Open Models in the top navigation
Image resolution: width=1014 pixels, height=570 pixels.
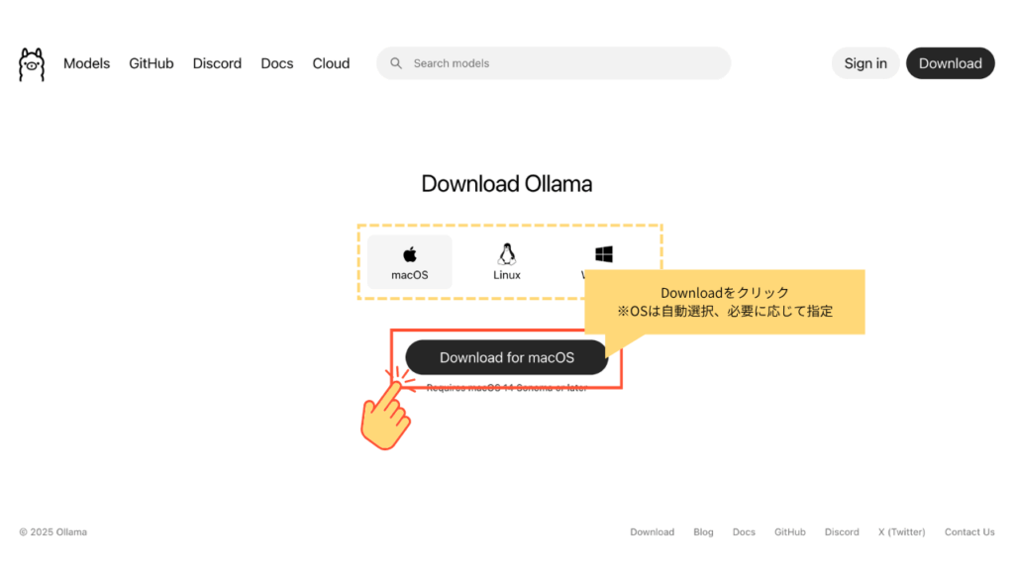click(87, 63)
